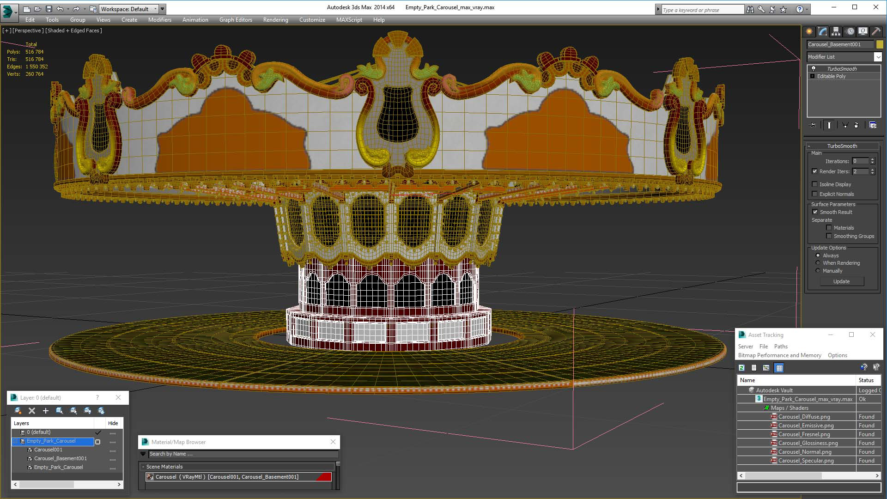The height and width of the screenshot is (499, 887).
Task: Click Configure Modifier Sets icon
Action: point(873,125)
